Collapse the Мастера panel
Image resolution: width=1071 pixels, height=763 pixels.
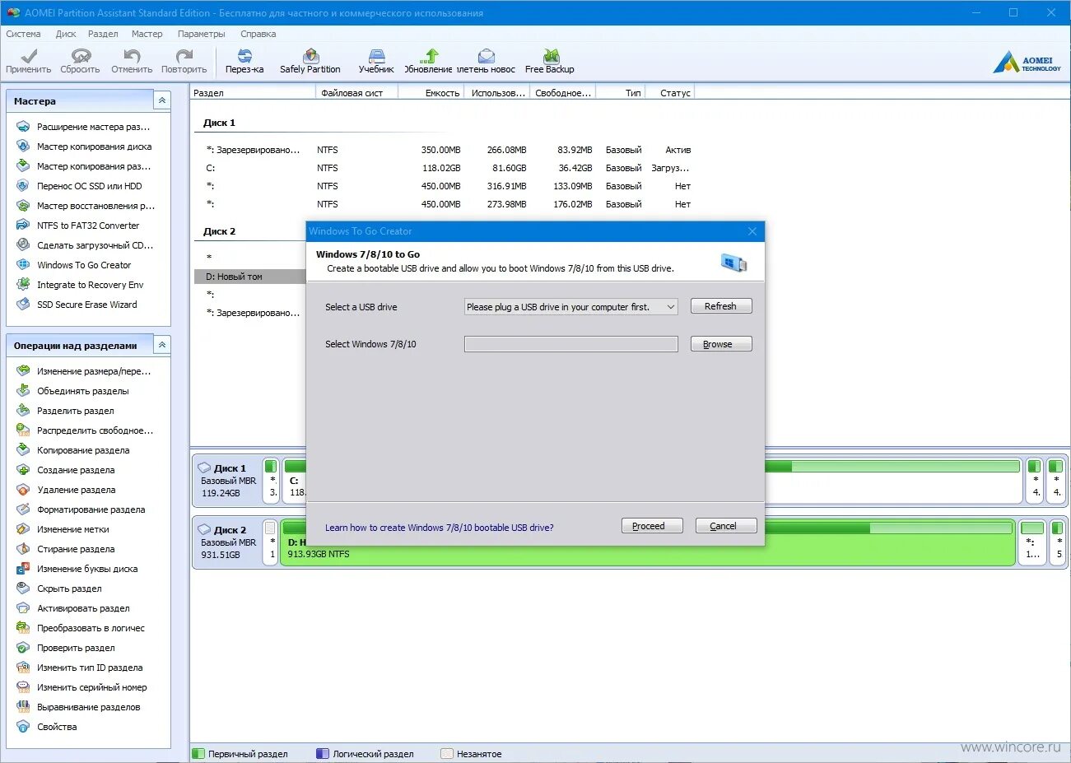pos(162,100)
